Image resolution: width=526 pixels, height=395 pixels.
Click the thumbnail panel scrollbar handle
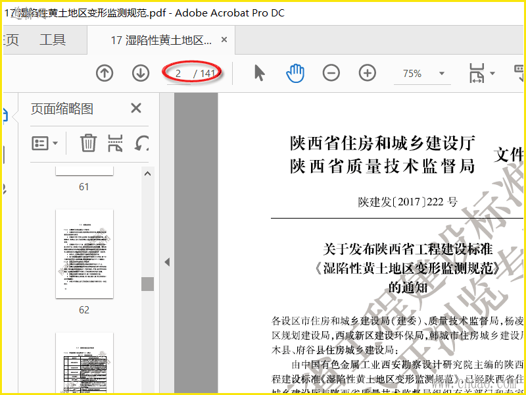(147, 284)
